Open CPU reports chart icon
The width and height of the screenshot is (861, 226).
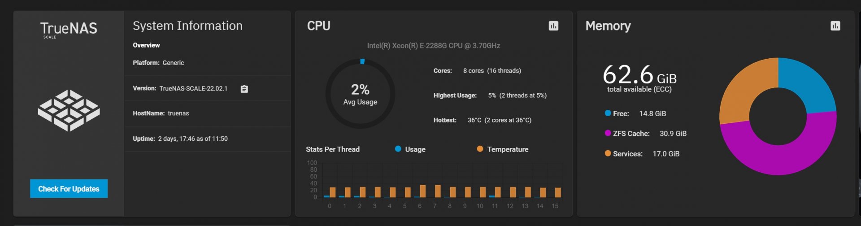[x=553, y=26]
